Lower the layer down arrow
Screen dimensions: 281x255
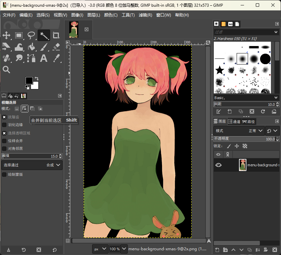point(241,250)
